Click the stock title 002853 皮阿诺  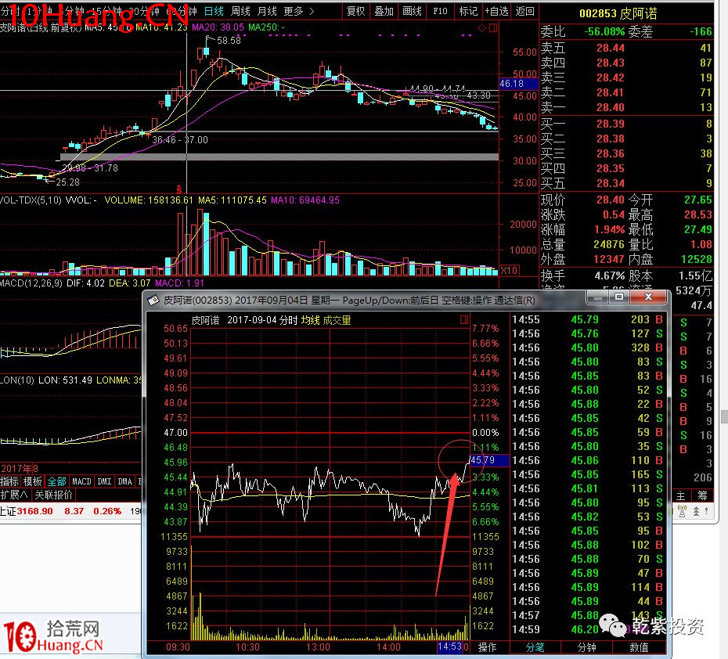[618, 13]
